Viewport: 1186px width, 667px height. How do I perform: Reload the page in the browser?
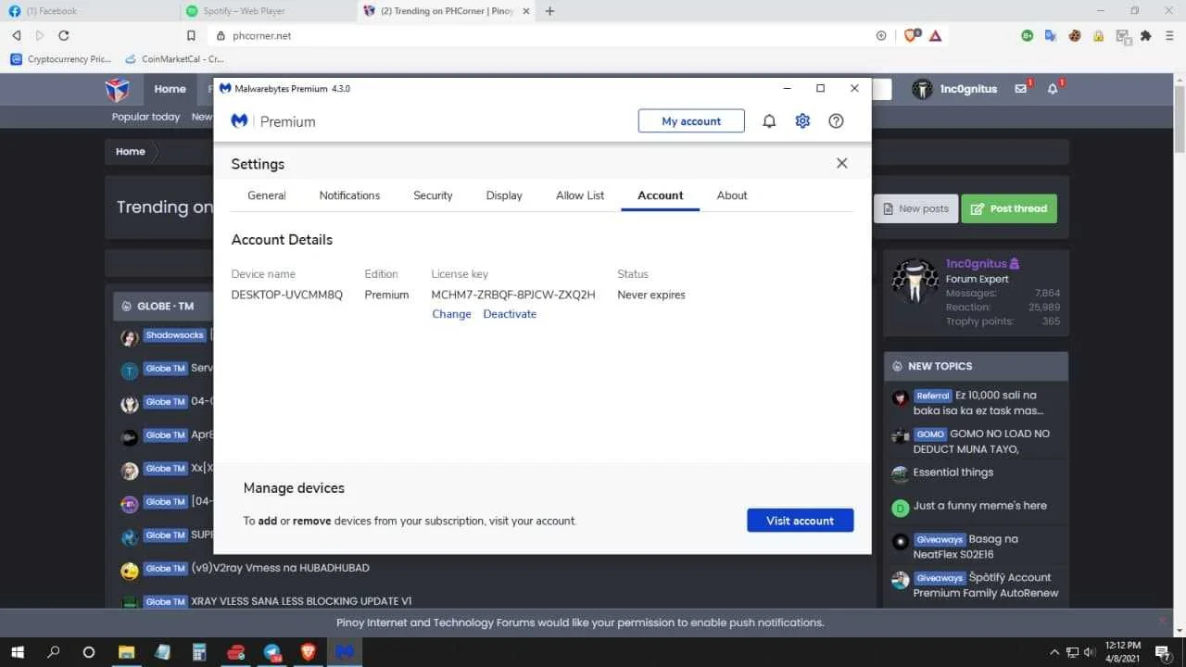[x=64, y=35]
